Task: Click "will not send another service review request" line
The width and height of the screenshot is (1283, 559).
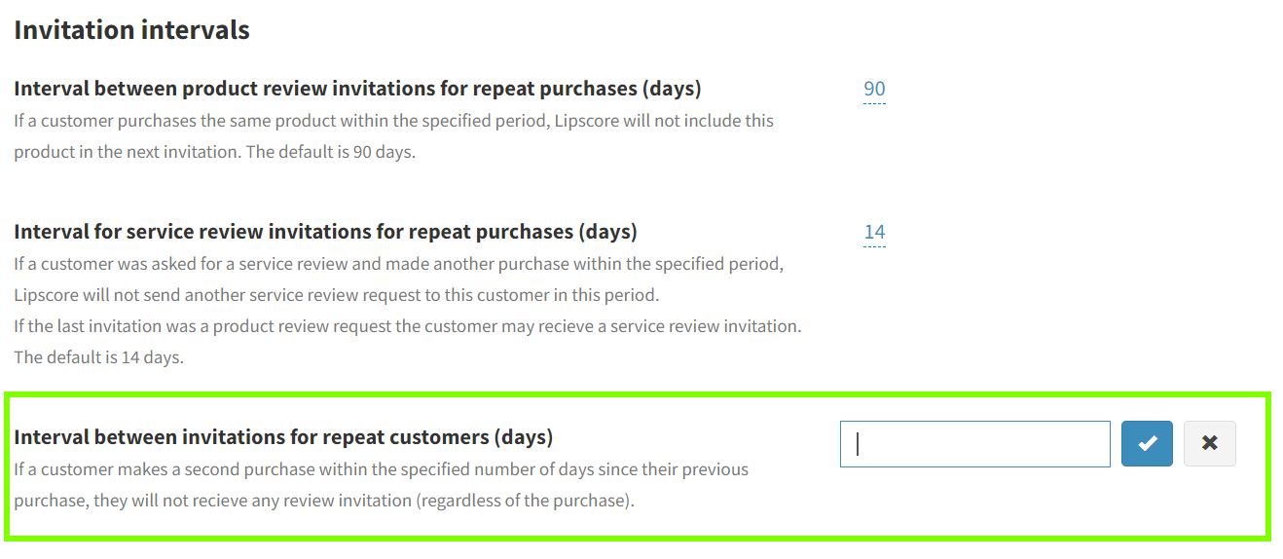Action: (x=336, y=295)
